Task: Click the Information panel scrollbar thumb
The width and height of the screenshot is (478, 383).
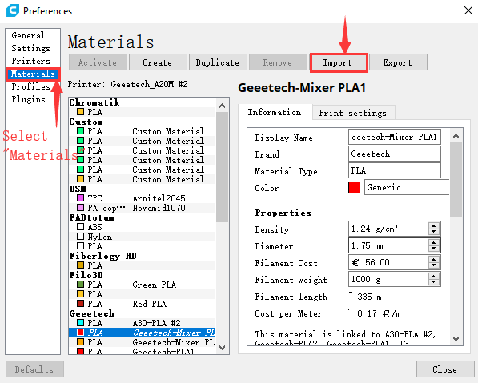Action: click(x=456, y=180)
